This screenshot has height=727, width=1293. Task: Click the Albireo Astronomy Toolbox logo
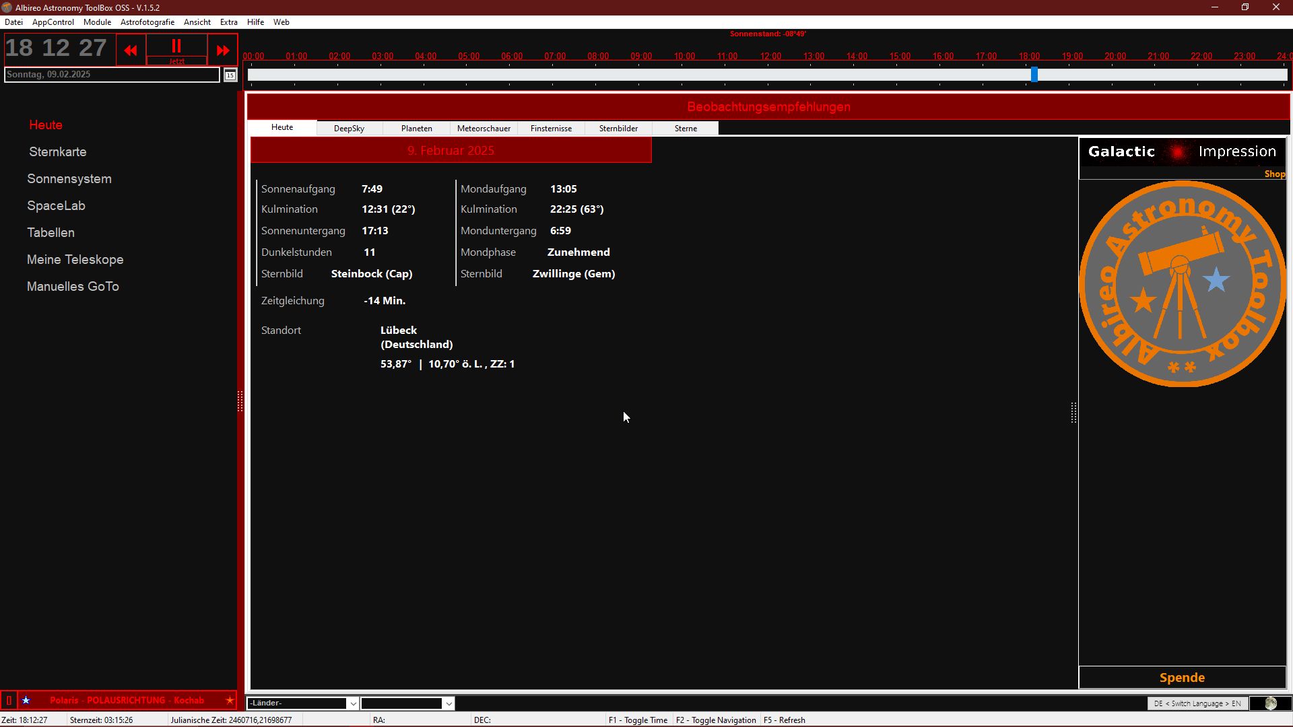[1182, 283]
